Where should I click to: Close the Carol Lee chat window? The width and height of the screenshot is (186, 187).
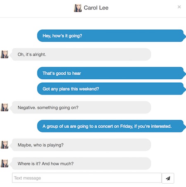coord(179,7)
